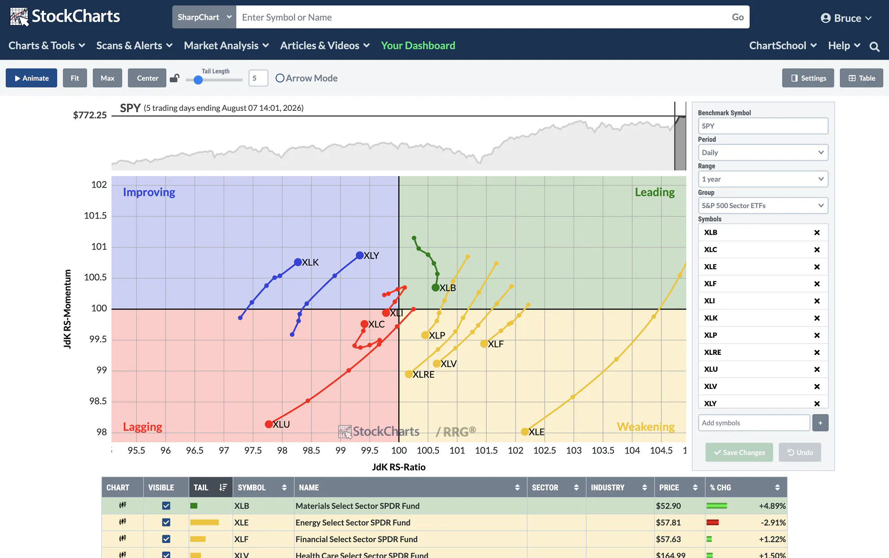Viewport: 889px width, 558px height.
Task: Click the search magnifier icon
Action: point(874,46)
